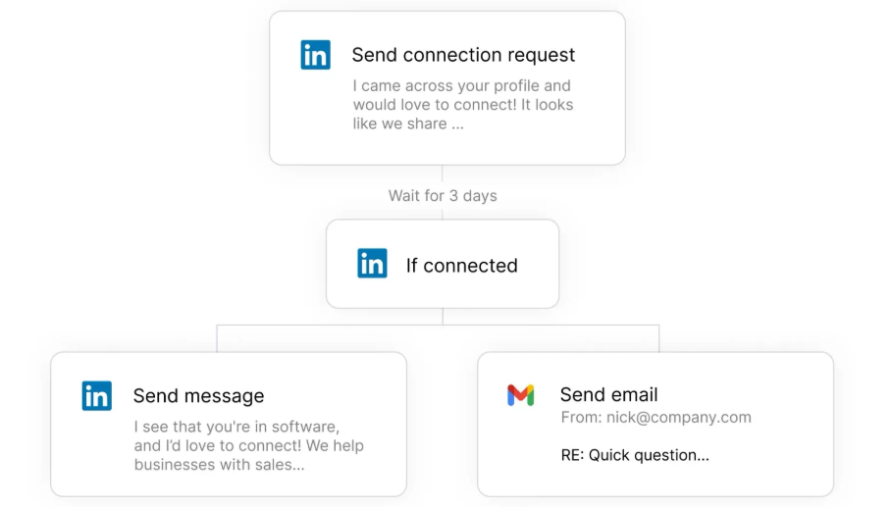
Task: Click the LinkedIn icon on Send message step
Action: tap(96, 395)
